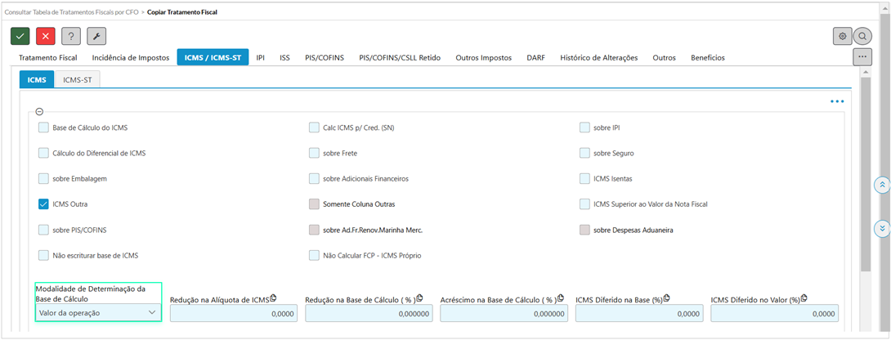Click the magnifier search icon
This screenshot has height=340, width=891.
(x=862, y=36)
